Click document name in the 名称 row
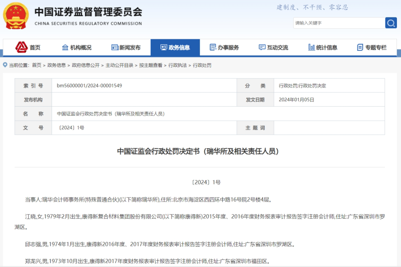Viewport: 401px width, 267px height. [111, 114]
